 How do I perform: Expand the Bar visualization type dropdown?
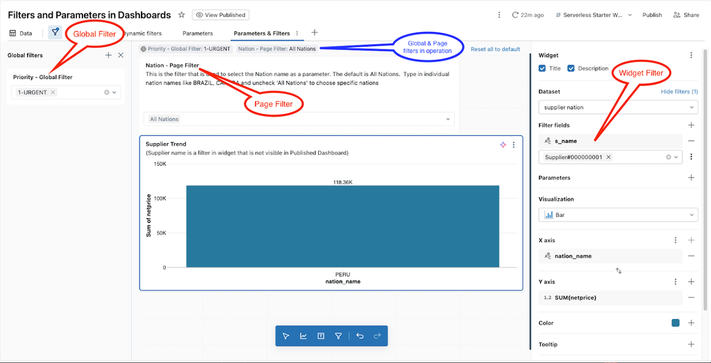618,215
